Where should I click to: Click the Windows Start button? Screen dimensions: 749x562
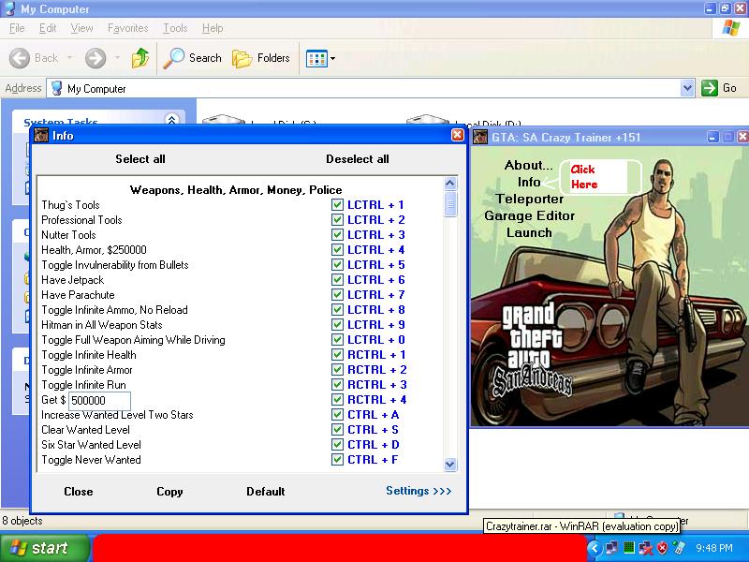[x=44, y=548]
